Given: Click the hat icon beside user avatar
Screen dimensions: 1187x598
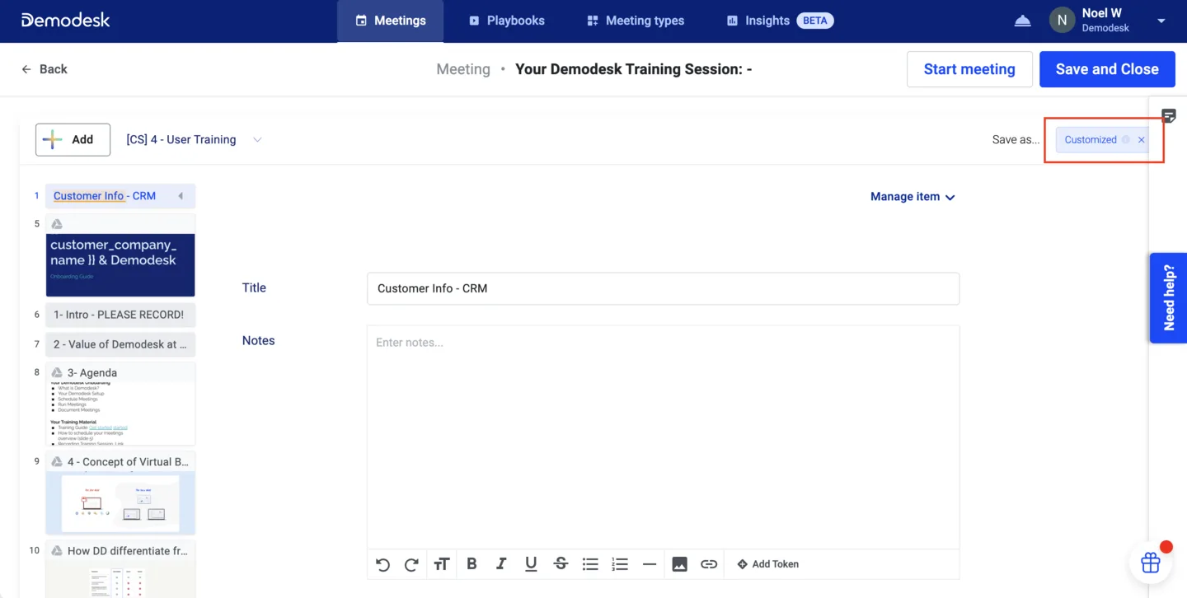Looking at the screenshot, I should coord(1022,21).
